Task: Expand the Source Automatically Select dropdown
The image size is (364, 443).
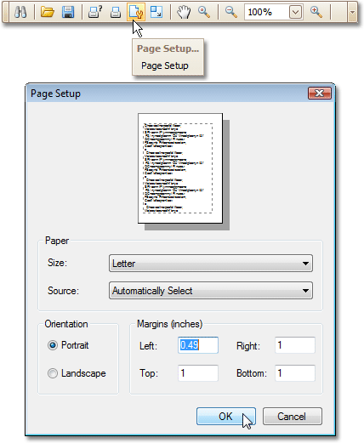Action: coord(211,291)
